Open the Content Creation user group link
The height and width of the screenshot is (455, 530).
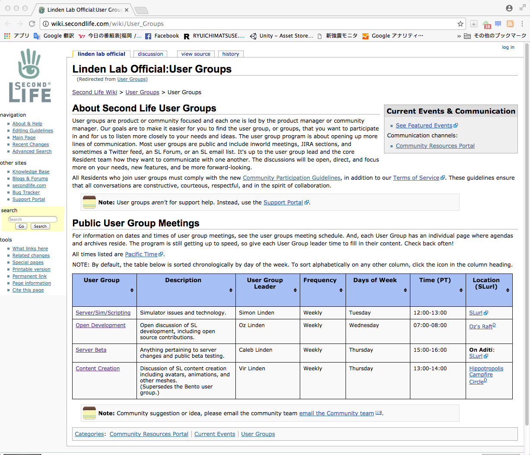pyautogui.click(x=98, y=369)
